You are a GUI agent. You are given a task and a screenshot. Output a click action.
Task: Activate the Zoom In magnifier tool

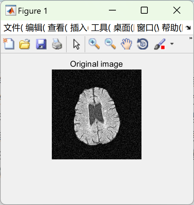coord(94,44)
